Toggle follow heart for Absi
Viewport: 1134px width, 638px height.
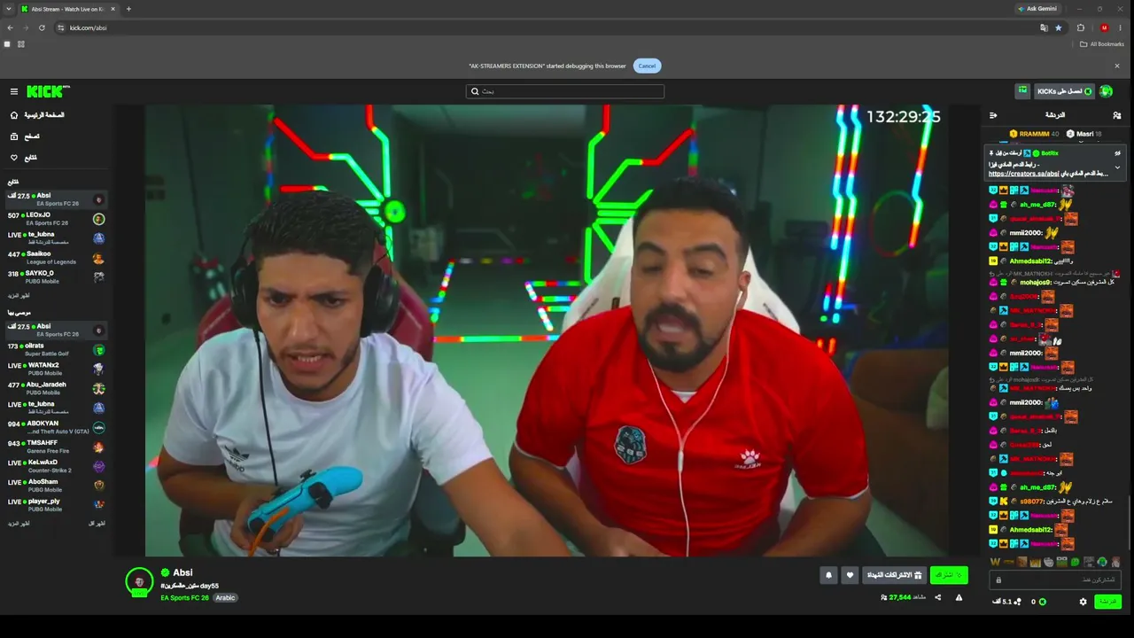[x=850, y=575]
